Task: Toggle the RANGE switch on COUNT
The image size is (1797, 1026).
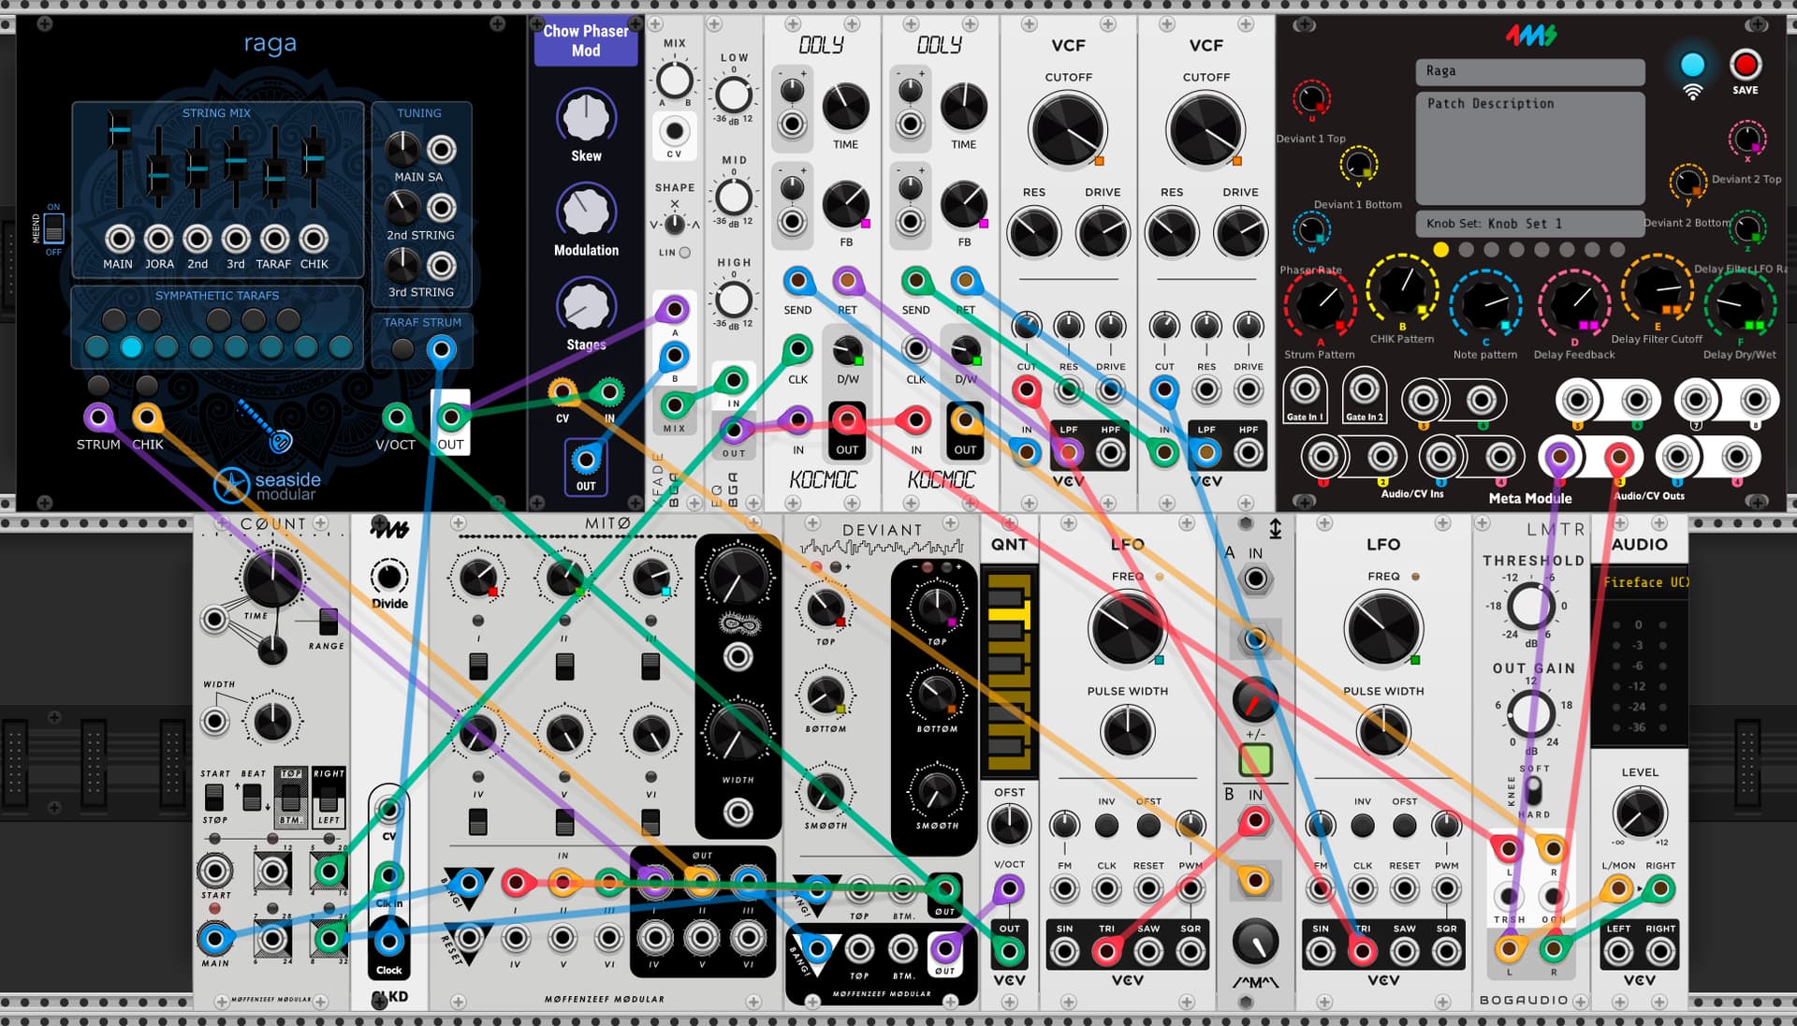Action: point(328,622)
